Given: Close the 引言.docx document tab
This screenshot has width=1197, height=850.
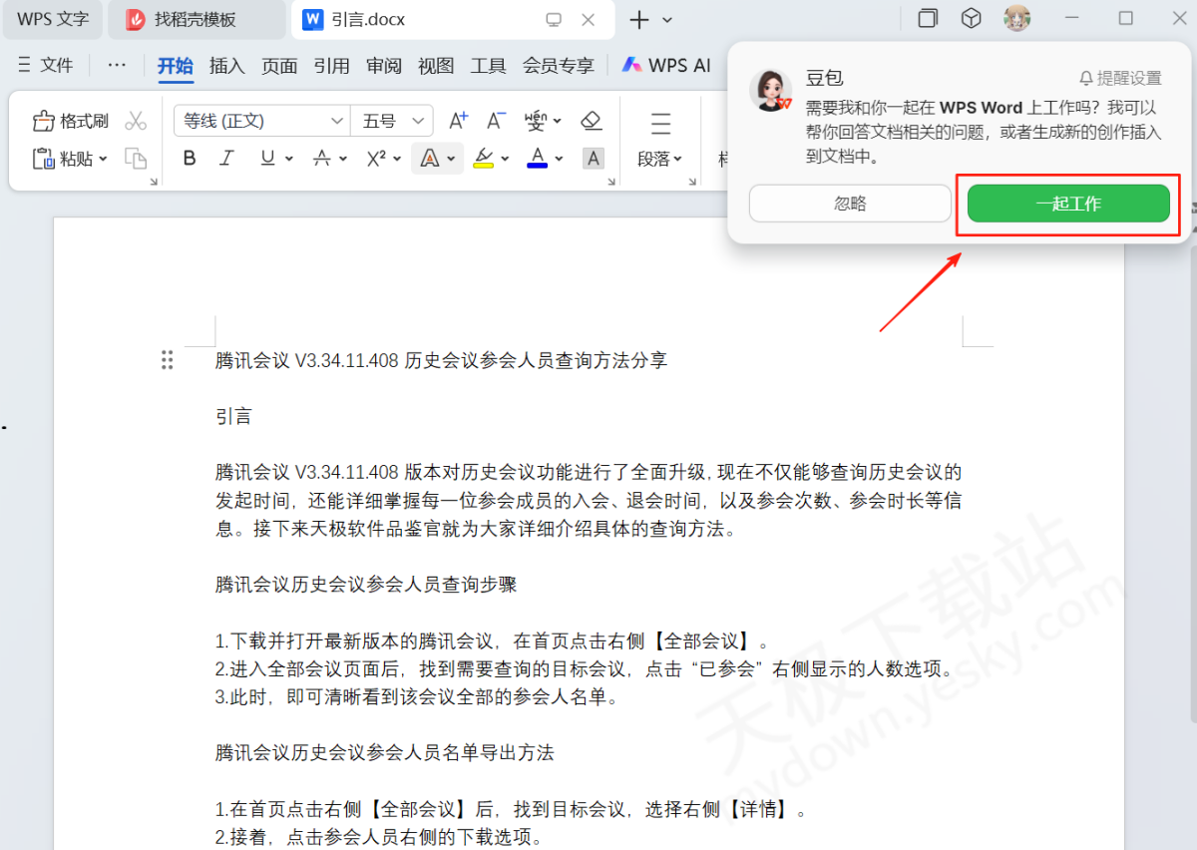Looking at the screenshot, I should tap(589, 20).
